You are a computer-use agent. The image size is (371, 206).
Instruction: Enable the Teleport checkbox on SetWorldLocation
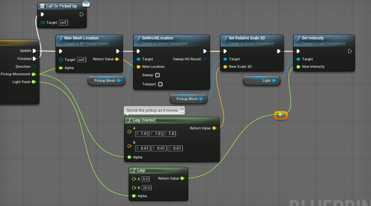point(160,84)
